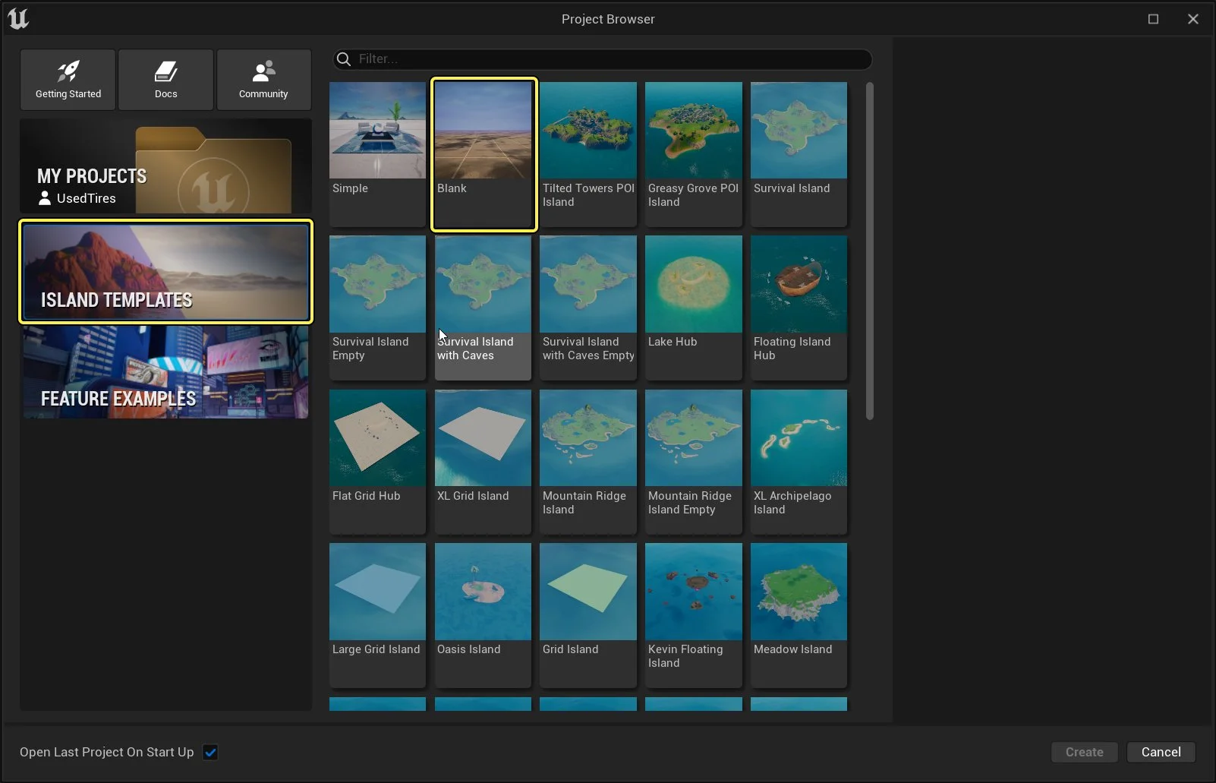Select the Large Grid Island template

click(377, 615)
